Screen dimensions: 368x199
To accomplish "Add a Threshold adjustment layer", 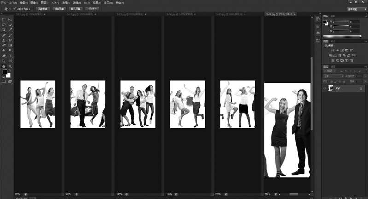I will tap(342, 61).
